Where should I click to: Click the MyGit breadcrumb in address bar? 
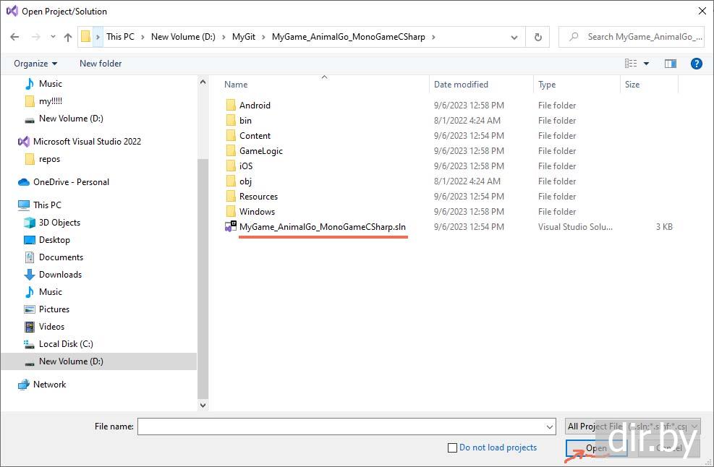point(243,37)
